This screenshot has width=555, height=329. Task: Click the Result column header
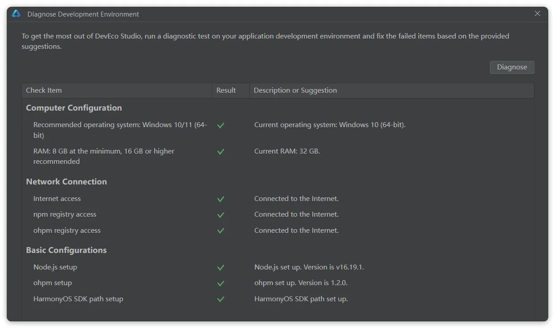pyautogui.click(x=226, y=90)
